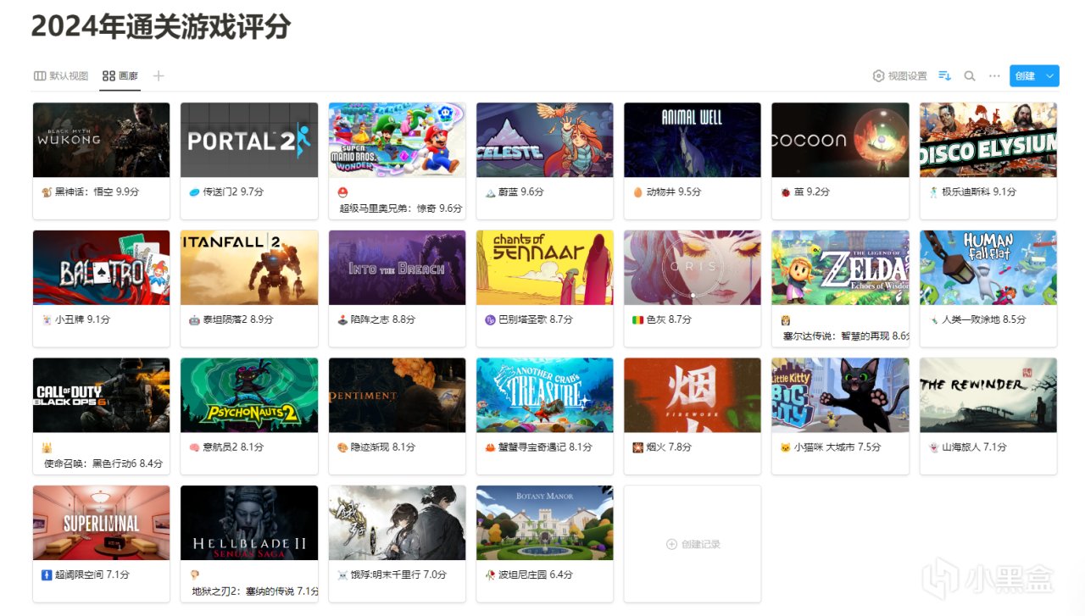Screen dimensions: 1085x616
Task: Open 视图设置 view settings
Action: point(900,76)
